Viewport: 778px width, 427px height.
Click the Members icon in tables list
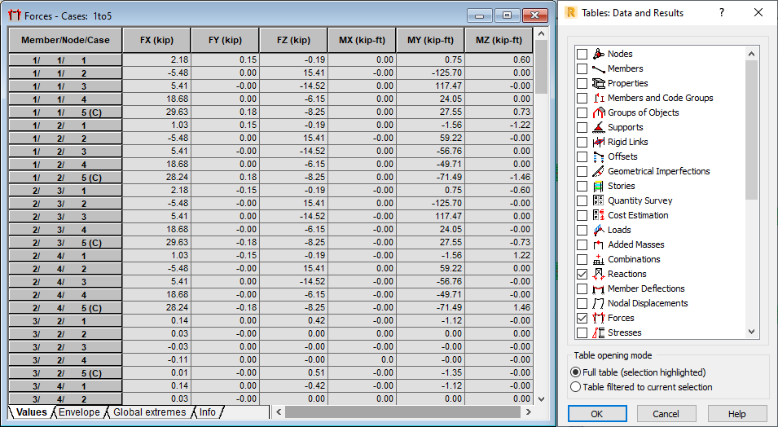point(599,68)
